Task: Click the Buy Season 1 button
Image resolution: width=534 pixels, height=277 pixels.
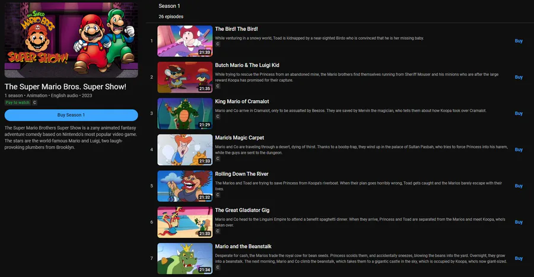Action: click(x=71, y=115)
